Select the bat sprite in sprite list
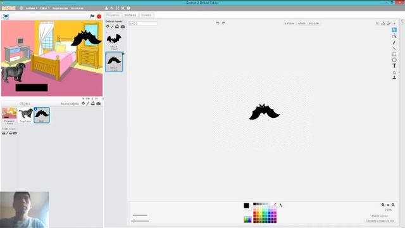The image size is (405, 228). tap(42, 115)
